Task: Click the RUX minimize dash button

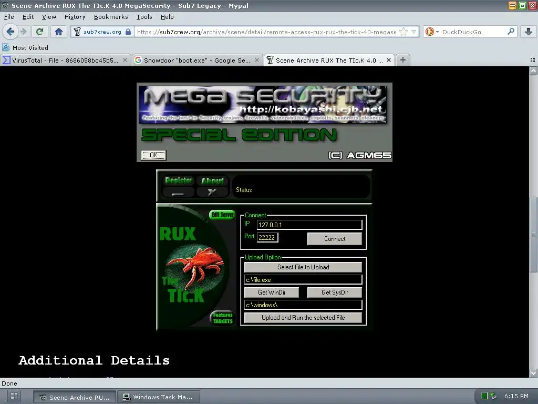Action: pyautogui.click(x=179, y=193)
